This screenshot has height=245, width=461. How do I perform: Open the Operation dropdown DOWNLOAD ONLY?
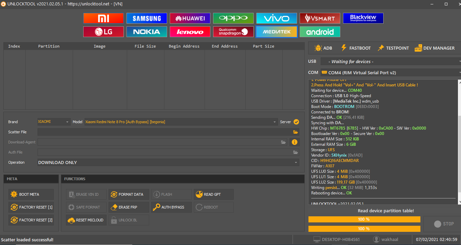[168, 162]
